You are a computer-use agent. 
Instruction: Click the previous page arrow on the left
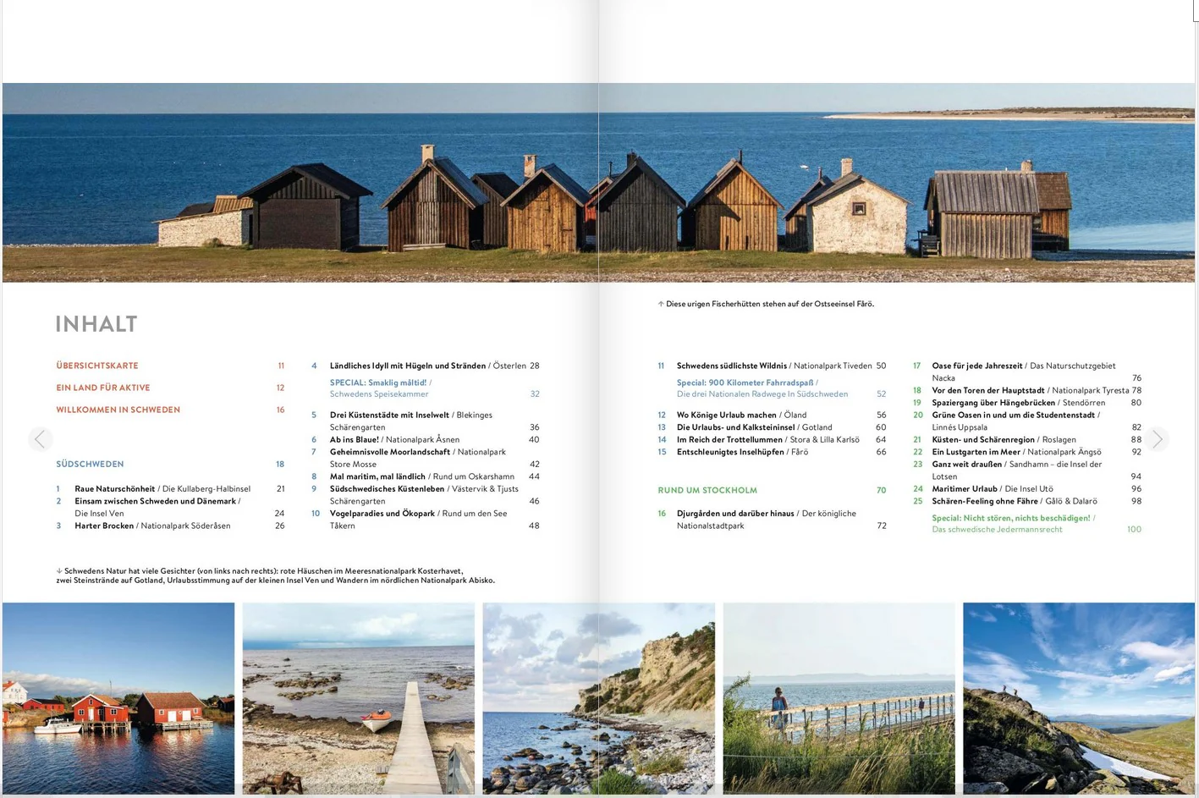[40, 439]
